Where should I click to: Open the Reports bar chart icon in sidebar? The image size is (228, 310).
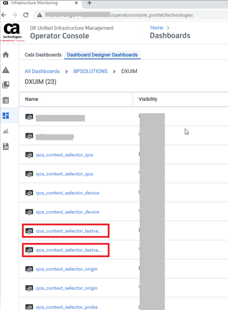6,131
